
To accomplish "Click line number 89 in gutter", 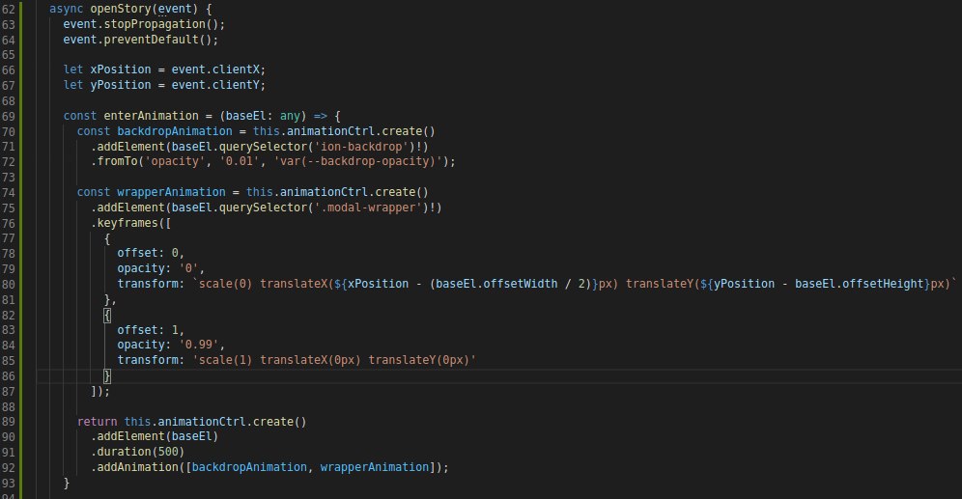I will coord(8,422).
